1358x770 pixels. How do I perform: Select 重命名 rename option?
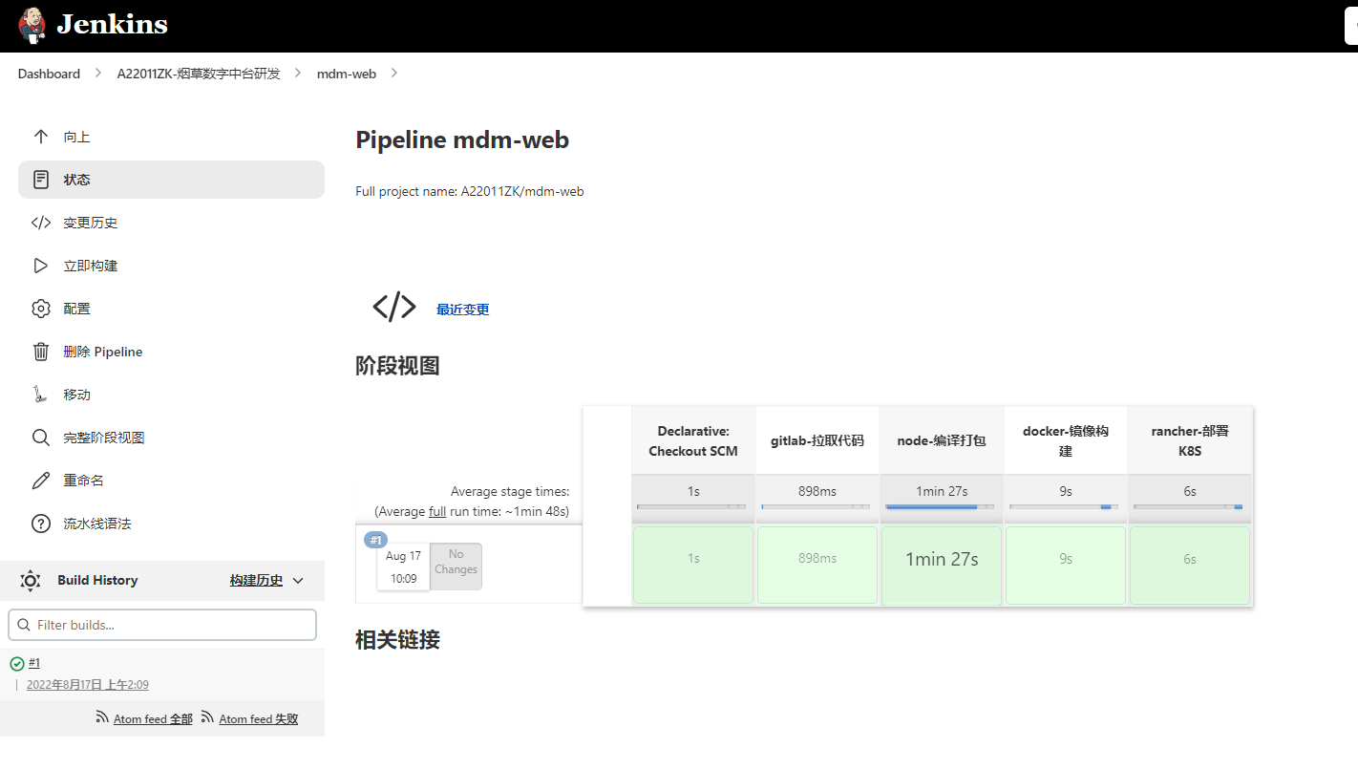pyautogui.click(x=84, y=481)
